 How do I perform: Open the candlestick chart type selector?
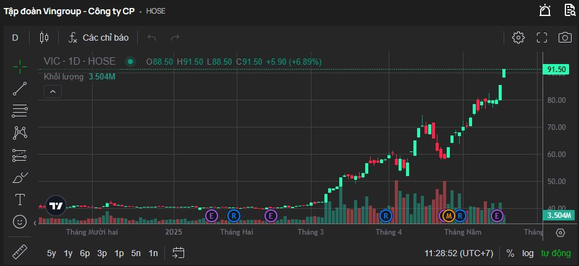[x=44, y=37]
